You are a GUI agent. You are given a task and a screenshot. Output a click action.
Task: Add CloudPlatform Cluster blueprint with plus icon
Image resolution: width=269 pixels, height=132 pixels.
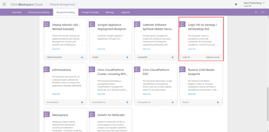(127, 102)
